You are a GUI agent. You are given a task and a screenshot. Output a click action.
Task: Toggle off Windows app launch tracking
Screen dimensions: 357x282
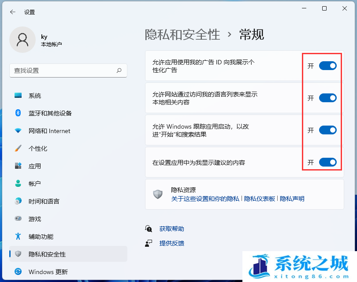click(327, 130)
